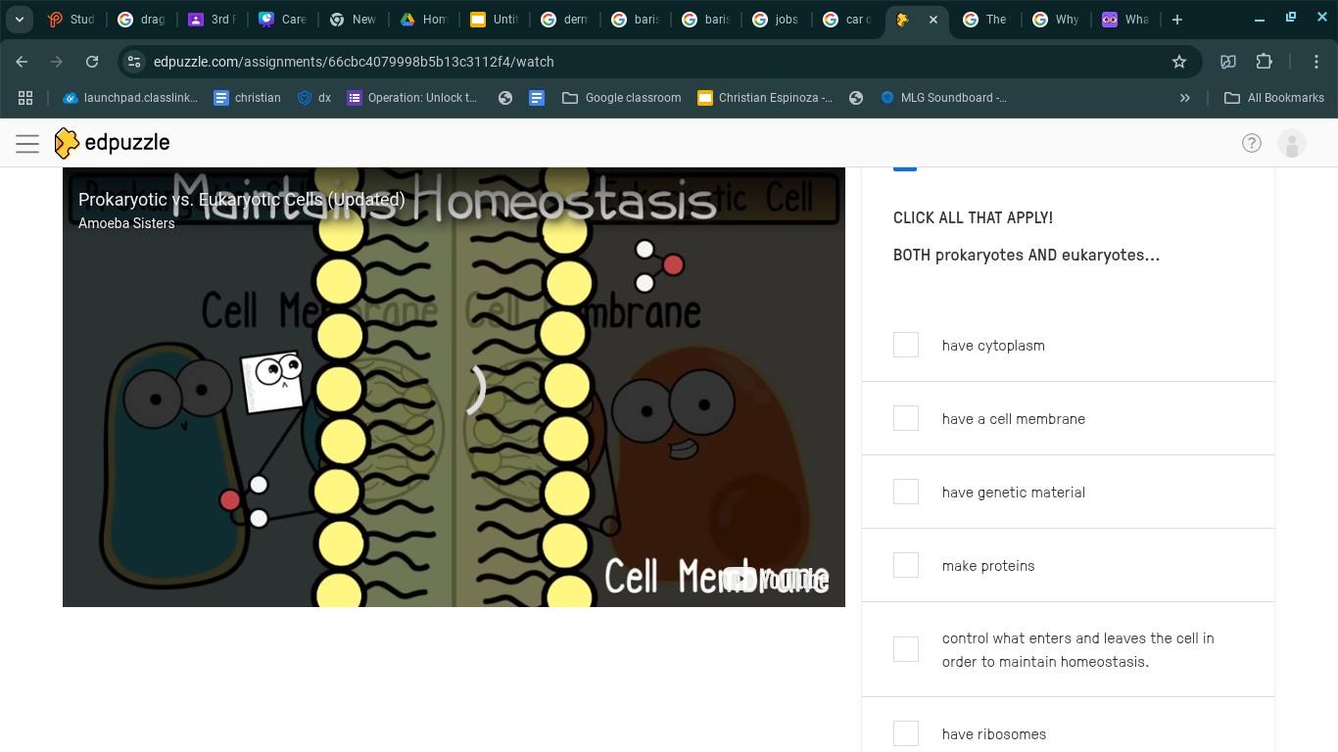This screenshot has height=752, width=1338.
Task: Switch to the 'Why' Google tab
Action: pyautogui.click(x=1057, y=20)
